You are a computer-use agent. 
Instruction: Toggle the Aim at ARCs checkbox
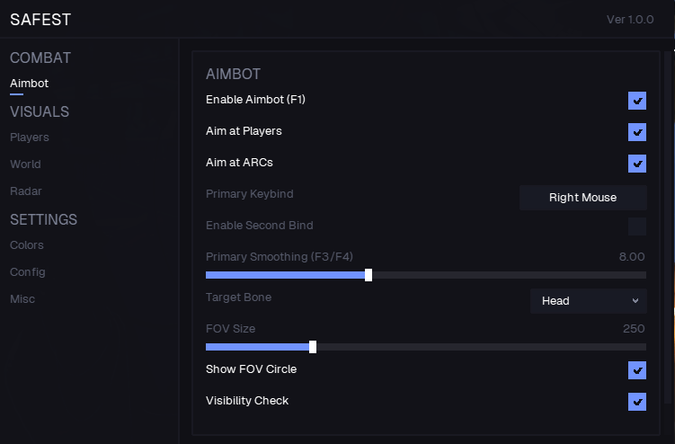[637, 164]
